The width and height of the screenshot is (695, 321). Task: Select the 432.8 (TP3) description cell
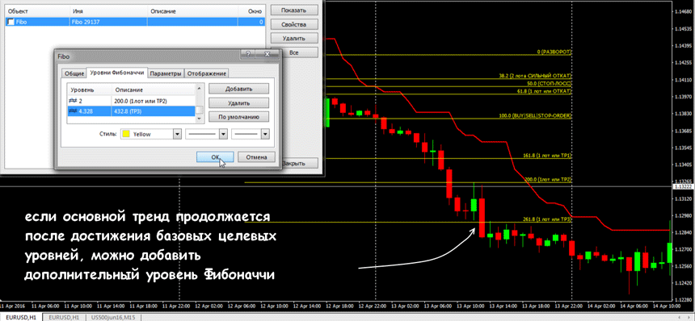coord(154,111)
